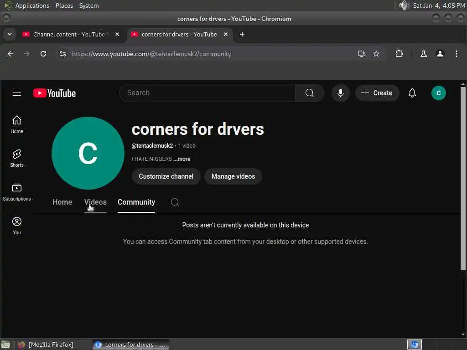Open the notifications bell
The height and width of the screenshot is (350, 467).
click(x=412, y=93)
